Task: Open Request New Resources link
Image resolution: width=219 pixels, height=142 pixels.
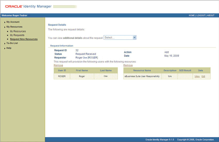Action: pos(24,39)
